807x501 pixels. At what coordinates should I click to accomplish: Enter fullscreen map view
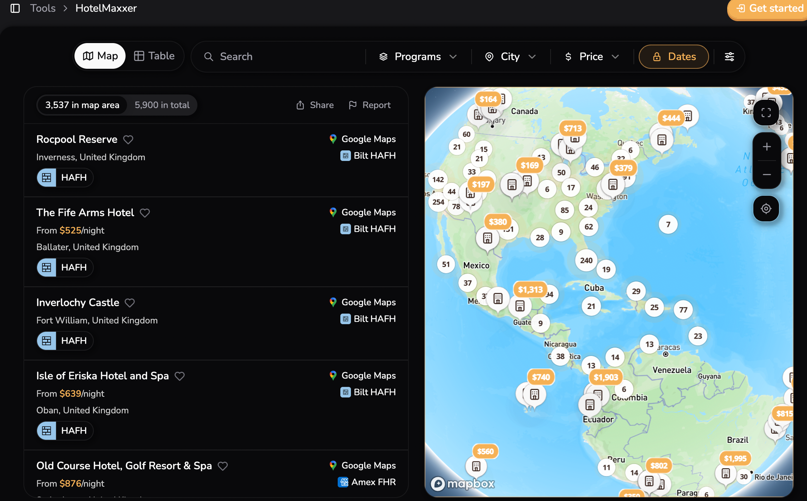766,113
